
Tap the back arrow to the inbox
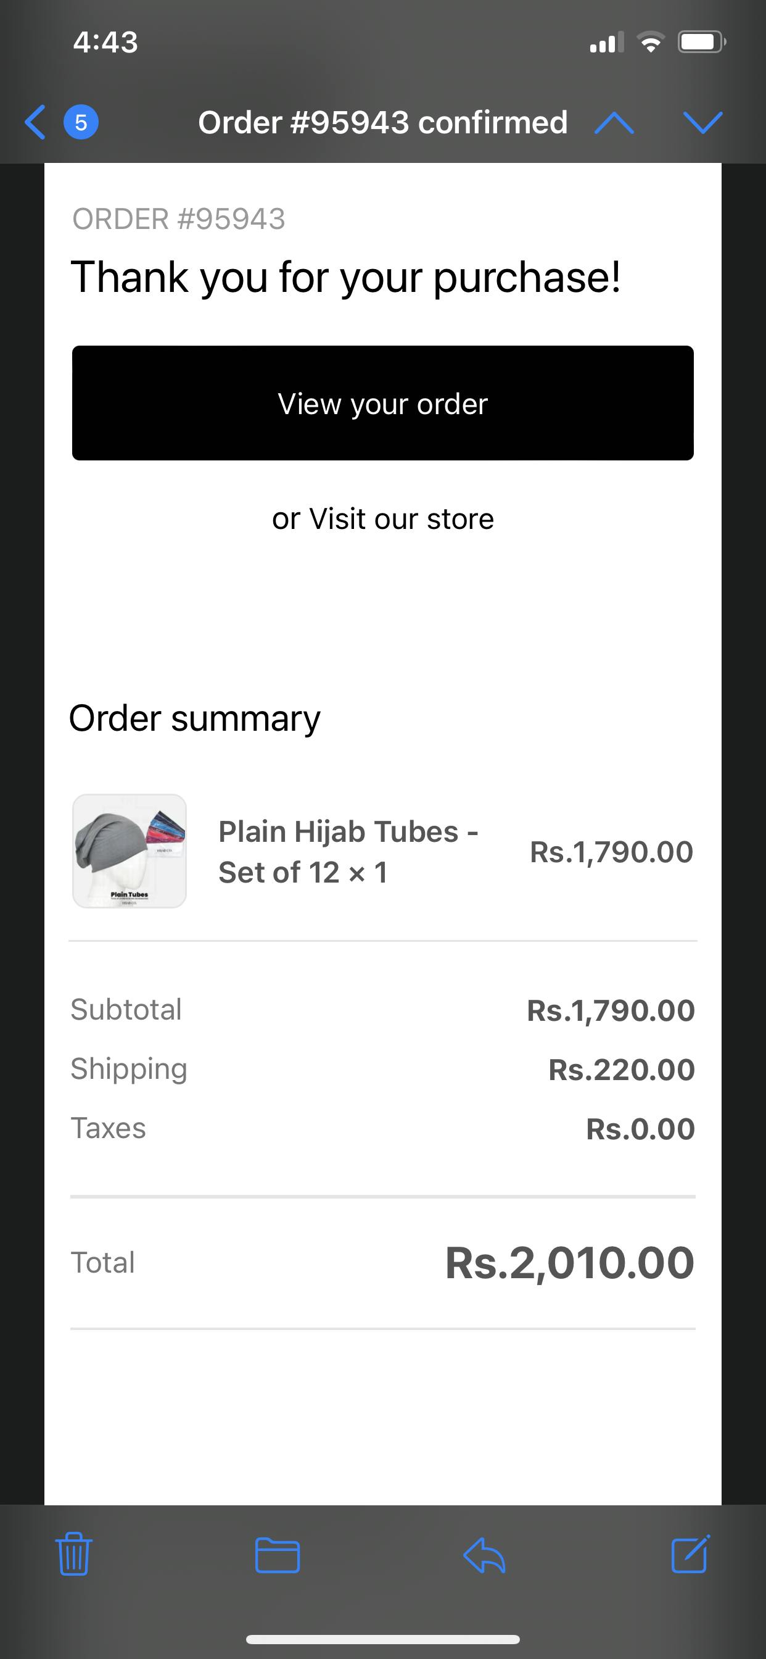(x=35, y=122)
